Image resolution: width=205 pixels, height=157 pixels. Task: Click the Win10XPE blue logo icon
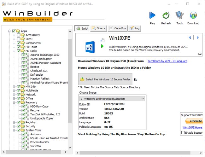coord(90,47)
